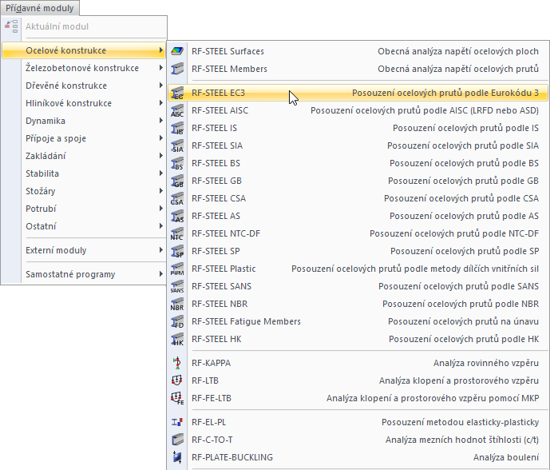Select the Stabilita menu item
Screen dimensions: 550x470
point(42,173)
